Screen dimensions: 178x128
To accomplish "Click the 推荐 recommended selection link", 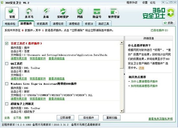I will click(27, 118).
